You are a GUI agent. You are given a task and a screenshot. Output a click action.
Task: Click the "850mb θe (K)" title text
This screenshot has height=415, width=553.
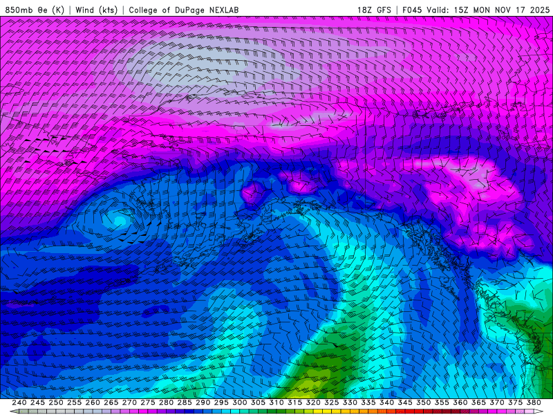point(35,10)
